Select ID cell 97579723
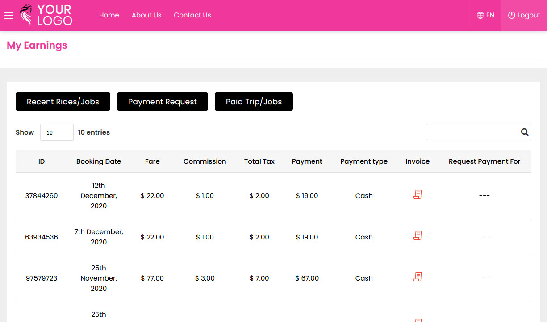This screenshot has height=322, width=547. click(42, 278)
